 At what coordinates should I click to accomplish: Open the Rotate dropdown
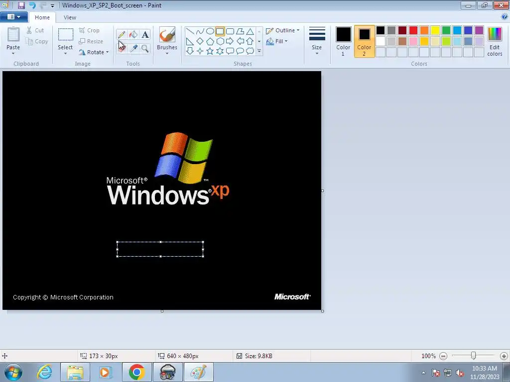point(94,52)
